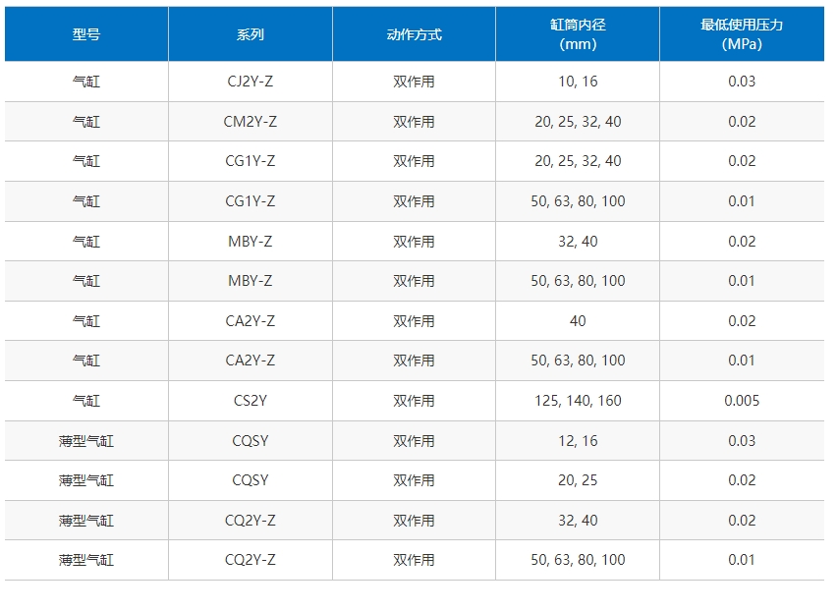837x611 pixels.
Task: Click the 系列 column header
Action: (x=251, y=34)
